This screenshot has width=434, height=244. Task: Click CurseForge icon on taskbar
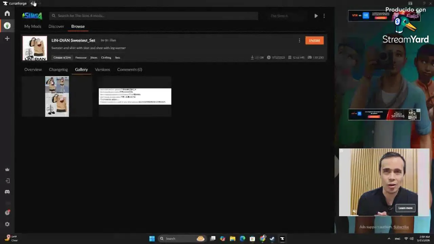(282, 239)
